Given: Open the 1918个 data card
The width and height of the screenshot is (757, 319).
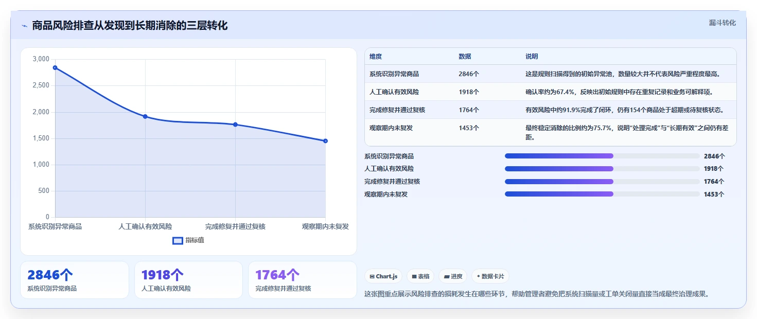Looking at the screenshot, I should point(188,280).
